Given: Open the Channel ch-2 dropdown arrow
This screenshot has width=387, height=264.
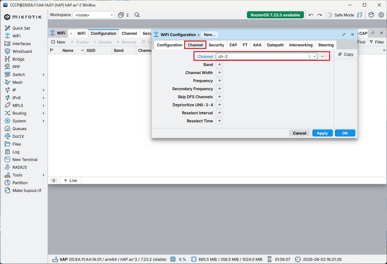Looking at the screenshot, I should point(315,56).
